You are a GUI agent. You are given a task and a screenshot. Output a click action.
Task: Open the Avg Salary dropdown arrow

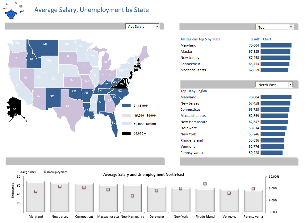(157, 27)
